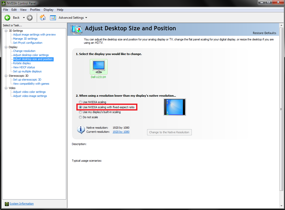Screen dimensions: 285x210
Task: Open the System Information link
Action: coord(21,204)
